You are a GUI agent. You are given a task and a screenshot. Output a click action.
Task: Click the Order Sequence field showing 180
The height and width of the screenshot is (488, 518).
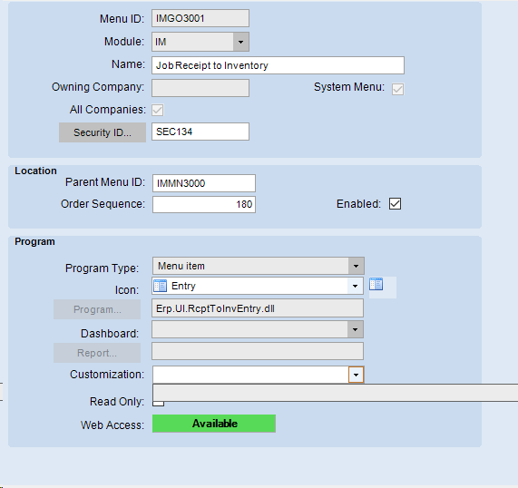click(204, 204)
